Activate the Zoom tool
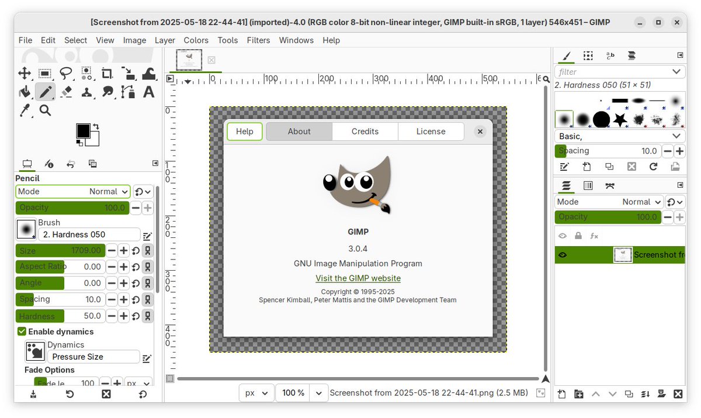This screenshot has width=701, height=418. coord(45,110)
